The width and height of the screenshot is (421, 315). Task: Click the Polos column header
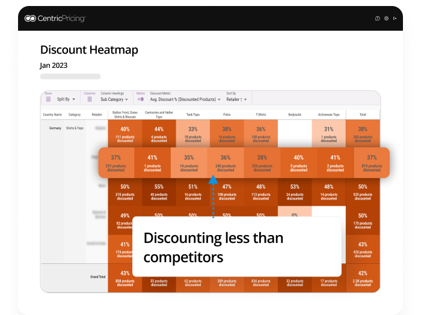(227, 114)
